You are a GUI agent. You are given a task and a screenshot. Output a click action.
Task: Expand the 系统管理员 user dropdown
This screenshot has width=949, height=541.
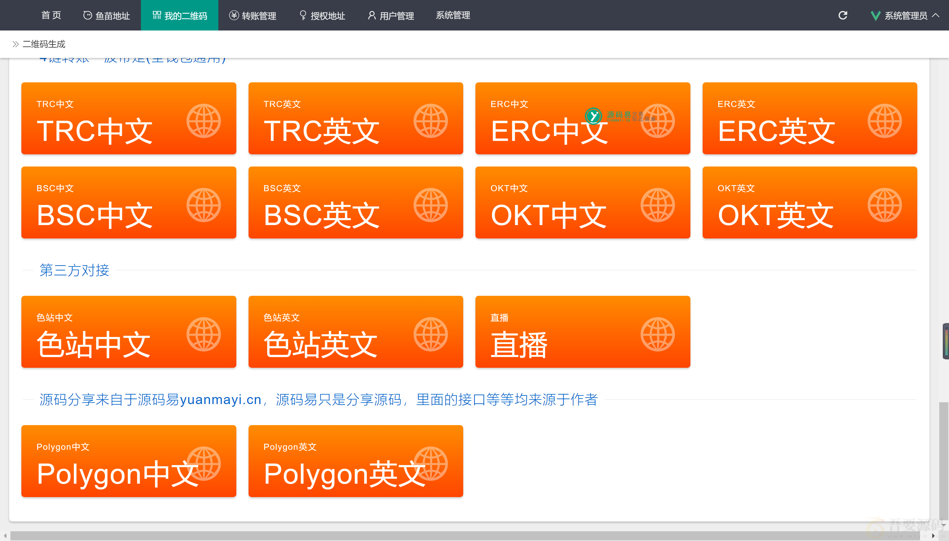point(905,16)
